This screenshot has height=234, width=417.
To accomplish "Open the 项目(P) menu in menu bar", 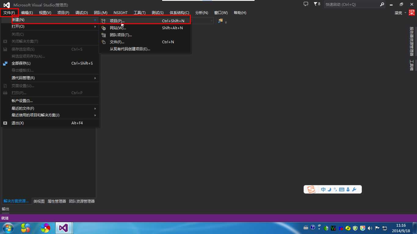I will click(x=63, y=12).
